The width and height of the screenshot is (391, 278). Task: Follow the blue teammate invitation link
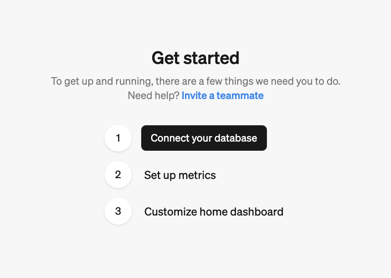222,95
